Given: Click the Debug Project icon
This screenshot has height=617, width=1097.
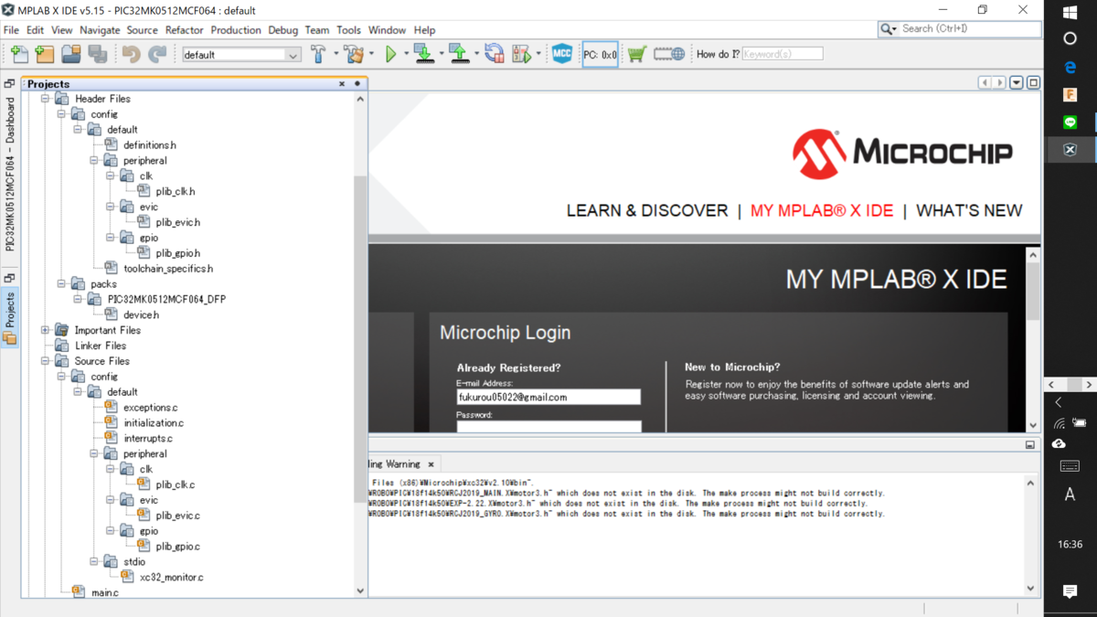Looking at the screenshot, I should (x=522, y=55).
